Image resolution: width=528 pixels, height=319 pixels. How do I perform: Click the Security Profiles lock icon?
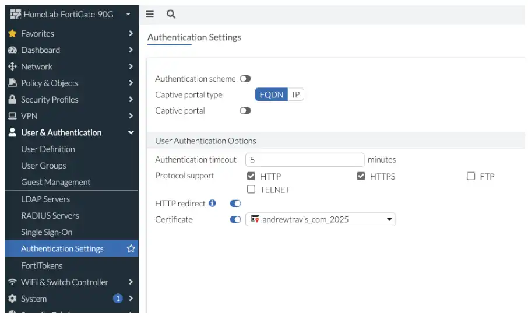[x=12, y=100]
